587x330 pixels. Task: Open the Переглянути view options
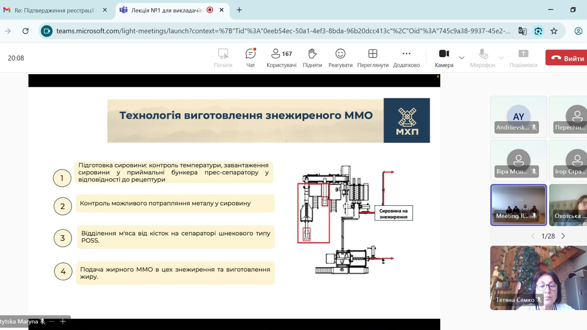coord(373,58)
